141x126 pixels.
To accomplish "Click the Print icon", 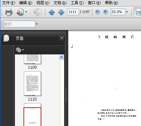I will coord(9,12).
